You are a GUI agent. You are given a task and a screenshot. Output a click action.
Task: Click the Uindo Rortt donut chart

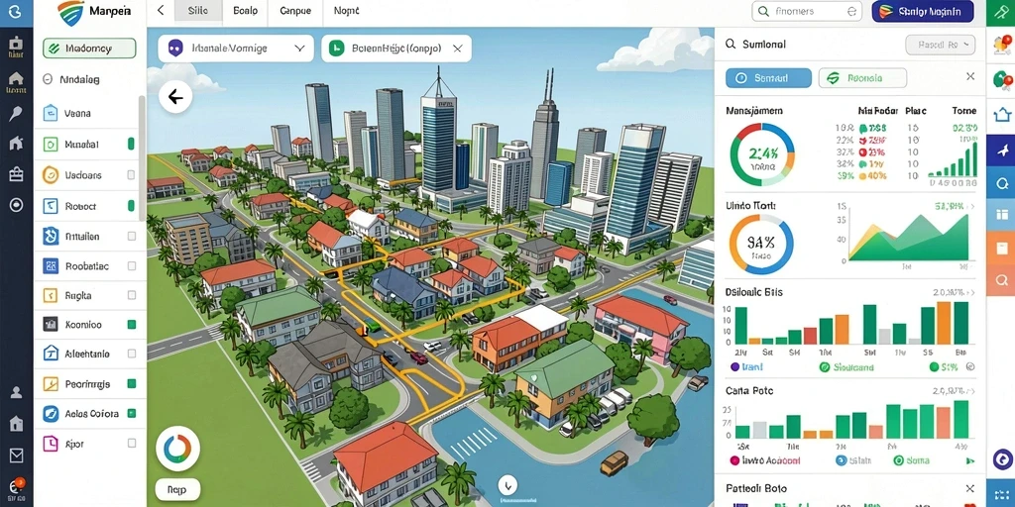click(760, 246)
